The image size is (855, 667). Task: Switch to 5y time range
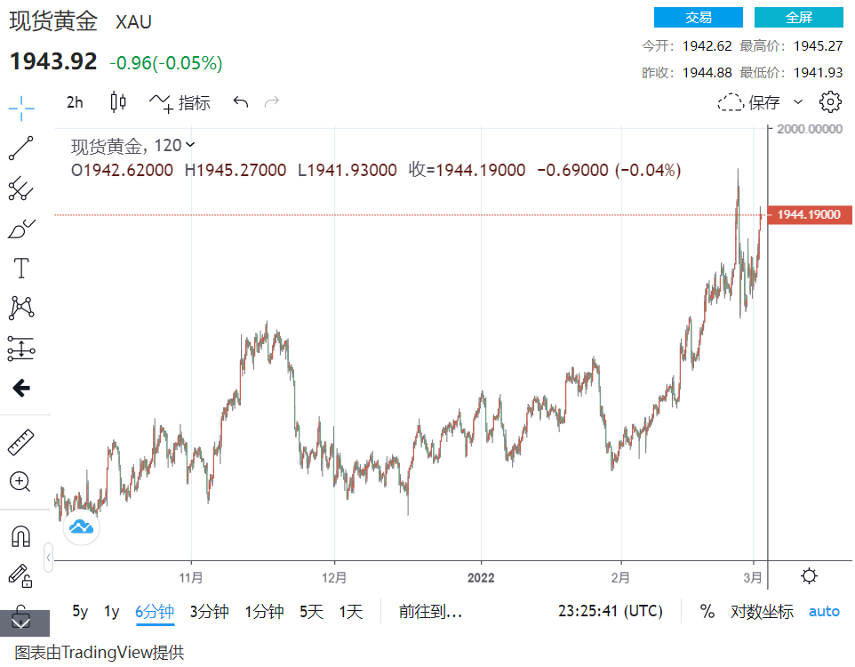tap(80, 612)
